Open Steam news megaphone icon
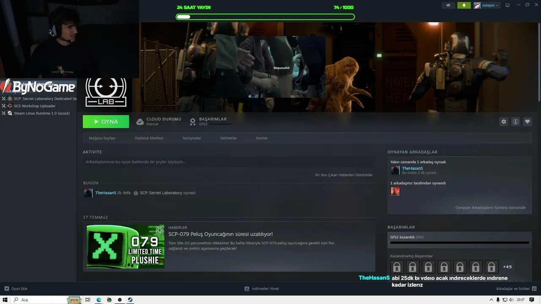This screenshot has height=304, width=541. click(x=448, y=5)
